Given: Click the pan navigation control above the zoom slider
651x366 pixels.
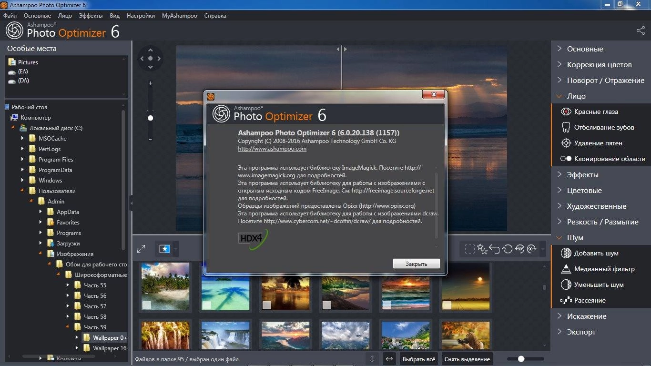Looking at the screenshot, I should [150, 58].
